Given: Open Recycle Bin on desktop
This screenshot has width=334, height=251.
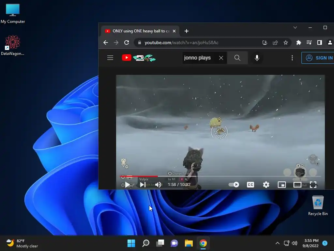Looking at the screenshot, I should 318,206.
